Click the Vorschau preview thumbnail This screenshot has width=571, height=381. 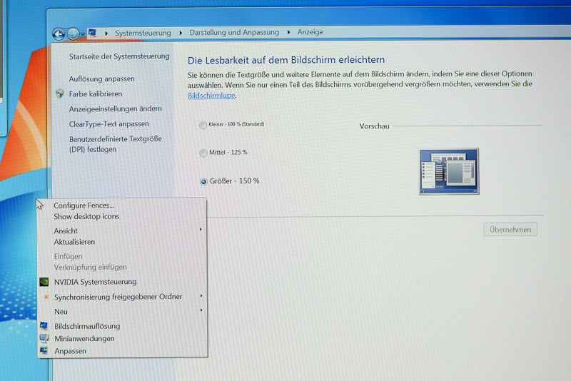coord(449,171)
